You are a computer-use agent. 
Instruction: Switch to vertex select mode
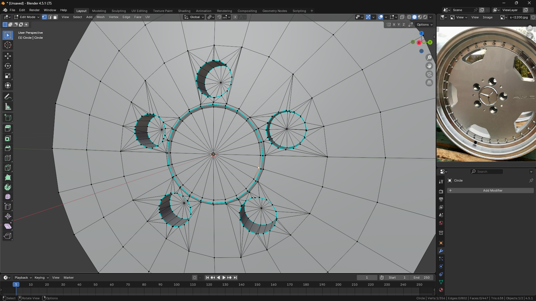click(44, 17)
